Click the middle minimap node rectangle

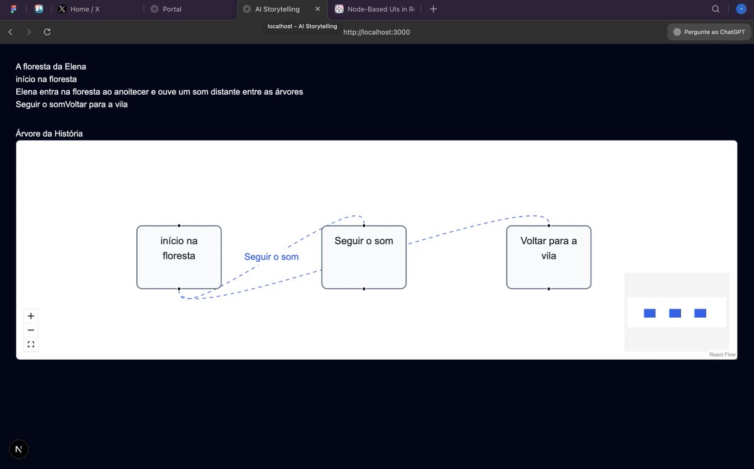tap(675, 313)
